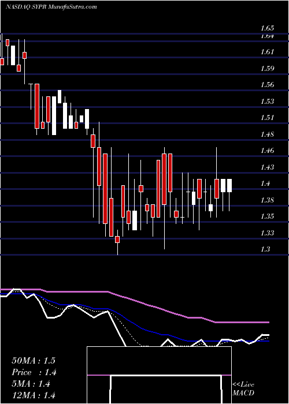289x404 pixels.
Task: Click the 12MA : 1.4 readout
Action: click(x=34, y=395)
